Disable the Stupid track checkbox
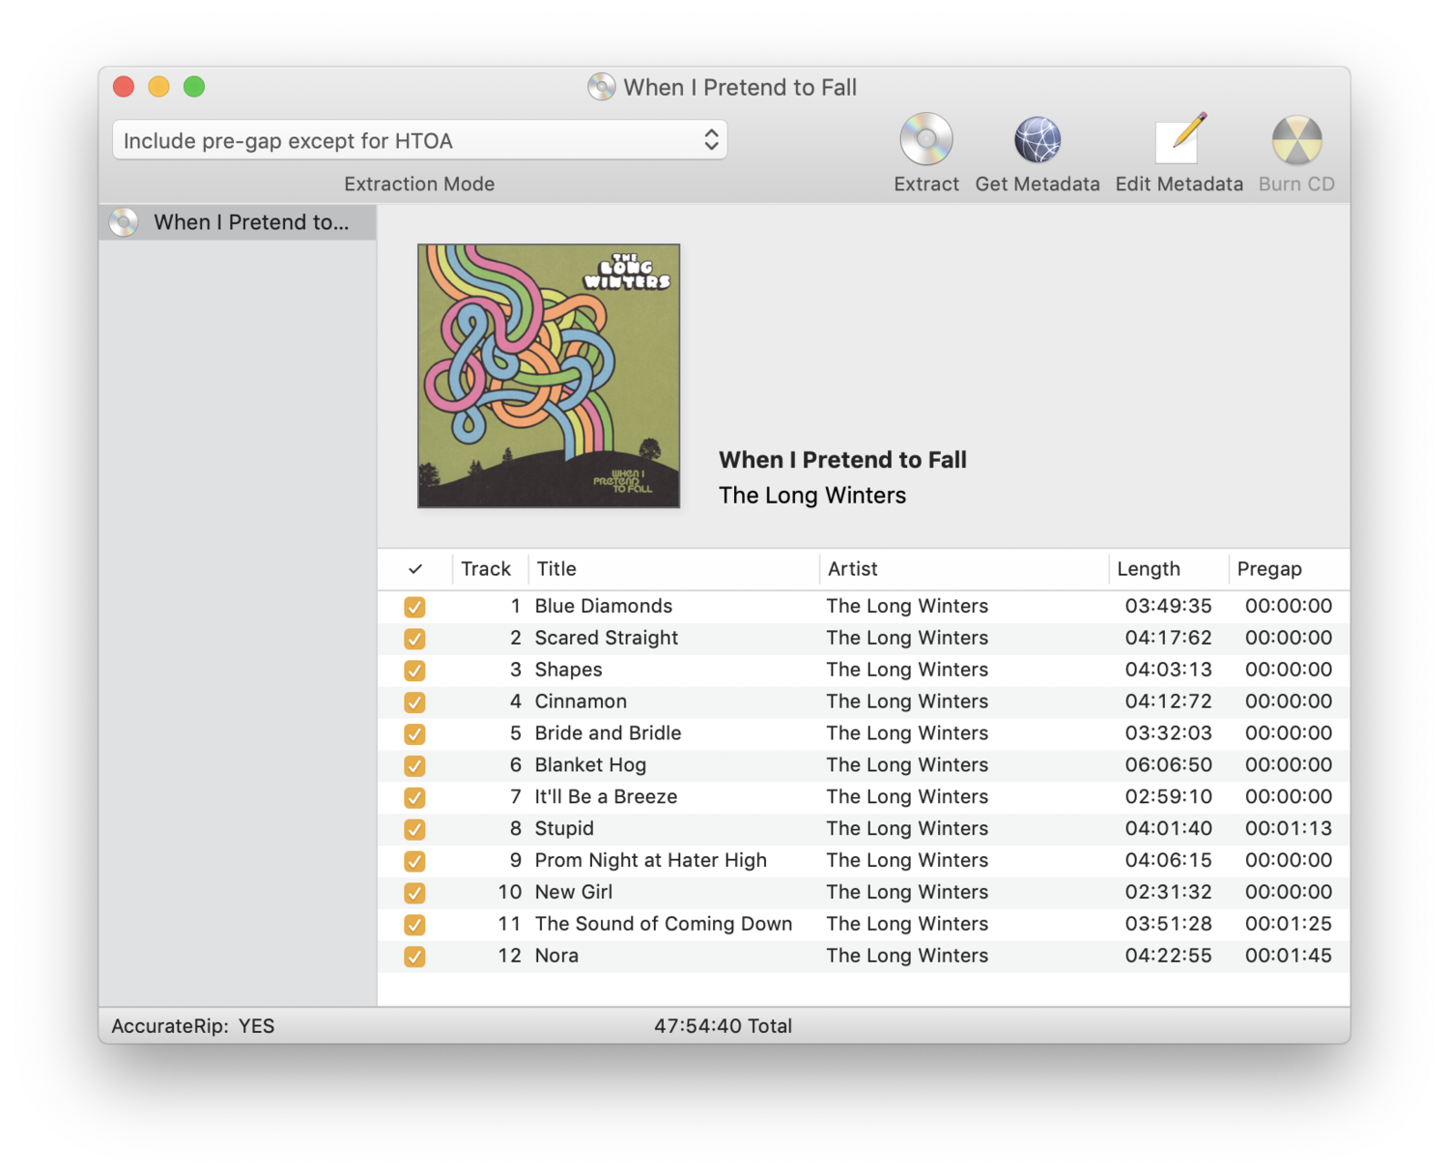Image resolution: width=1449 pixels, height=1174 pixels. coord(414,829)
